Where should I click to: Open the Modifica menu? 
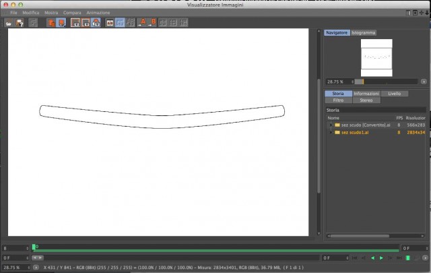(x=31, y=13)
